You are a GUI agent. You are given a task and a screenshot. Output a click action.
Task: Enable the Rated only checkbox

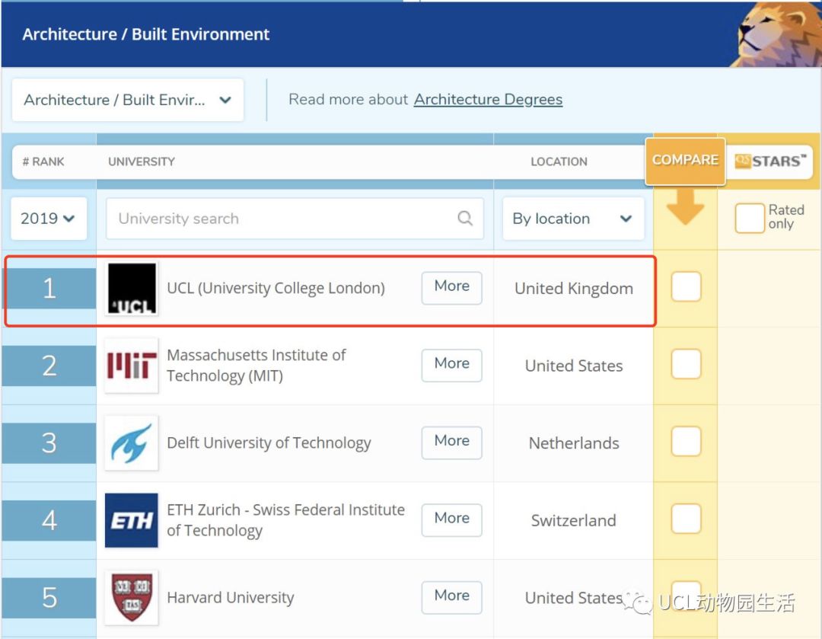(749, 218)
